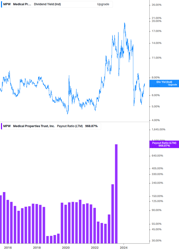
Task: Click the 240.00% payout axis label
Action: coord(157,183)
